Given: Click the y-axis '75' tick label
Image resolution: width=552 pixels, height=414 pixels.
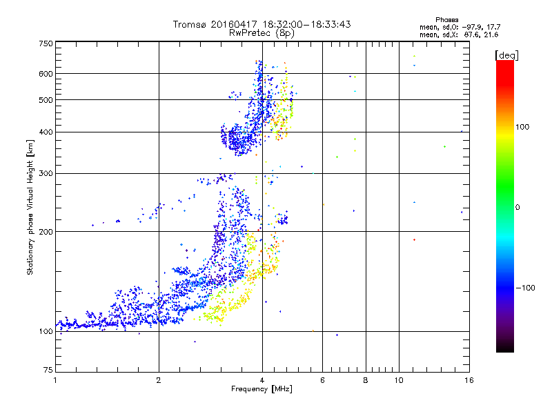Looking at the screenshot, I should click(x=48, y=370).
